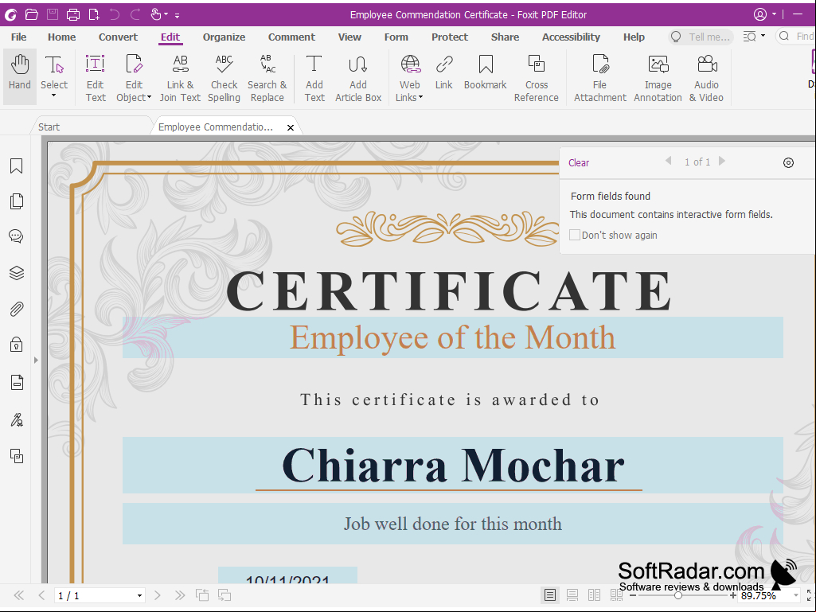Expand the Edit Object dropdown
The width and height of the screenshot is (816, 612).
[150, 97]
